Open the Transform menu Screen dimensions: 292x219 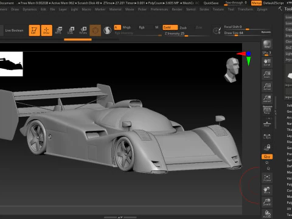pos(245,9)
